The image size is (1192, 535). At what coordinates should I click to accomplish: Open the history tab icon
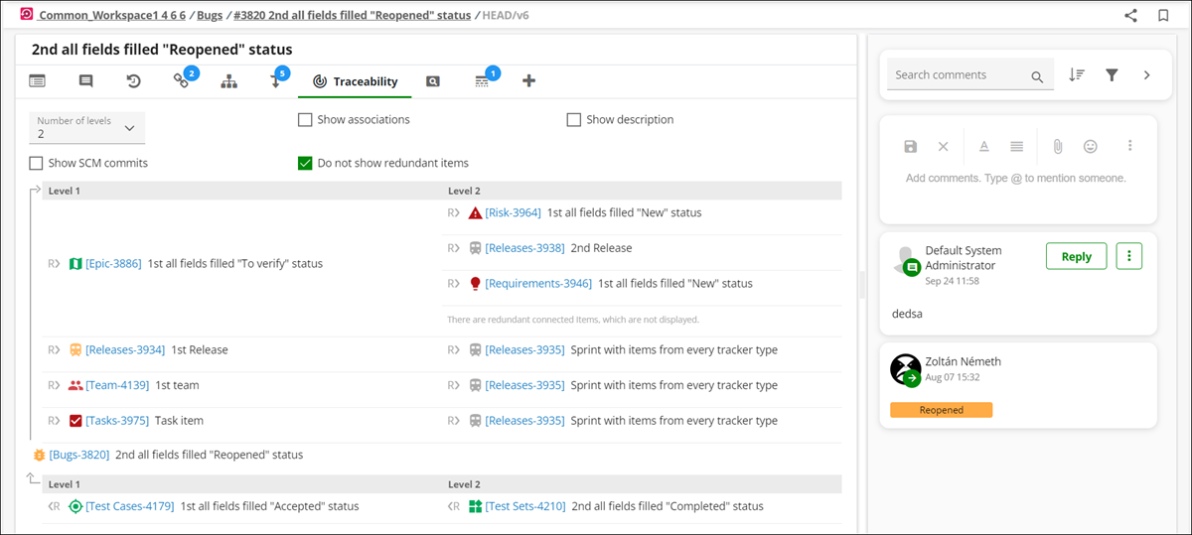pyautogui.click(x=133, y=81)
